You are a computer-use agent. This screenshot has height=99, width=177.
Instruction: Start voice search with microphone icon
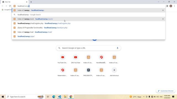pos(118,48)
